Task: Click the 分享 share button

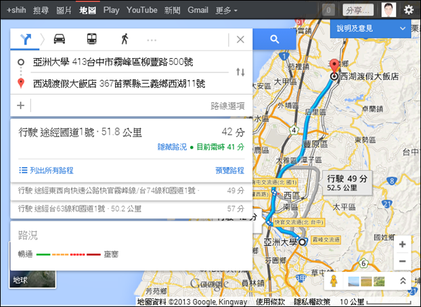Action: point(358,10)
